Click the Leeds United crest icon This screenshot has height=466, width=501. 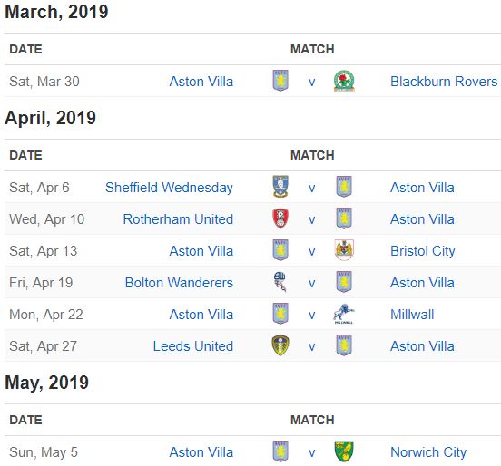point(280,345)
